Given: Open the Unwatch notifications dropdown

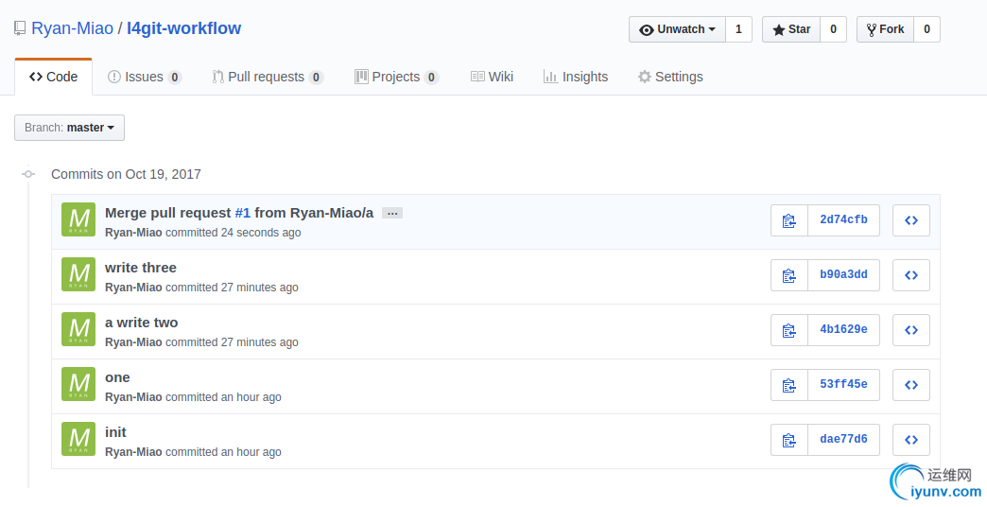Looking at the screenshot, I should [x=677, y=29].
